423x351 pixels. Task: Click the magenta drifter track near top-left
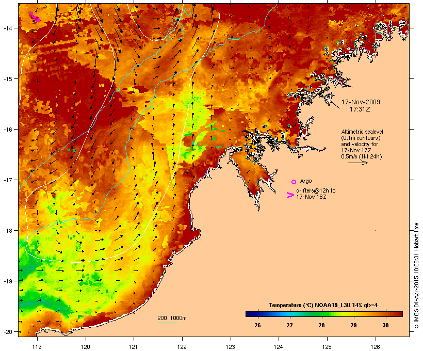pyautogui.click(x=35, y=17)
